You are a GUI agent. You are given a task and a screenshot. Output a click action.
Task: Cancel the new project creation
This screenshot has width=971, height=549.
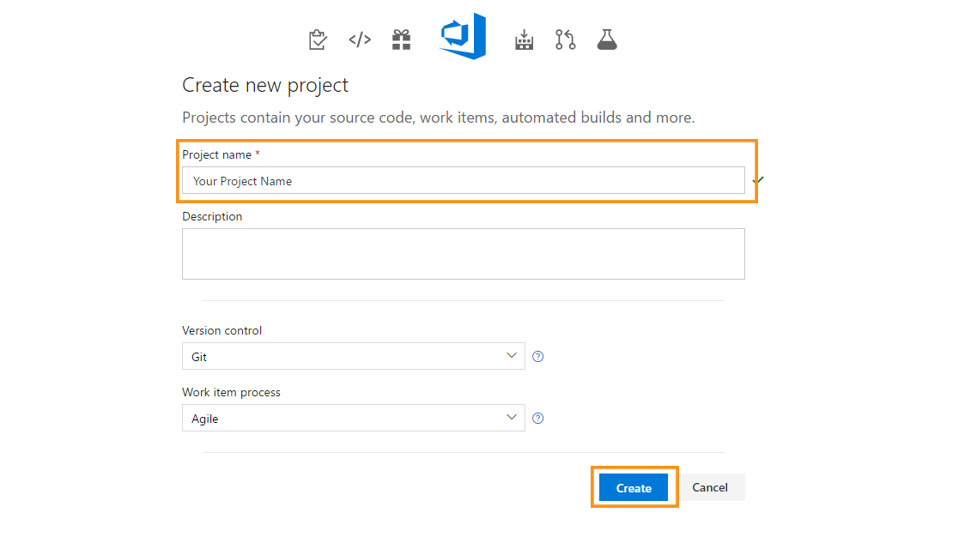(x=710, y=487)
